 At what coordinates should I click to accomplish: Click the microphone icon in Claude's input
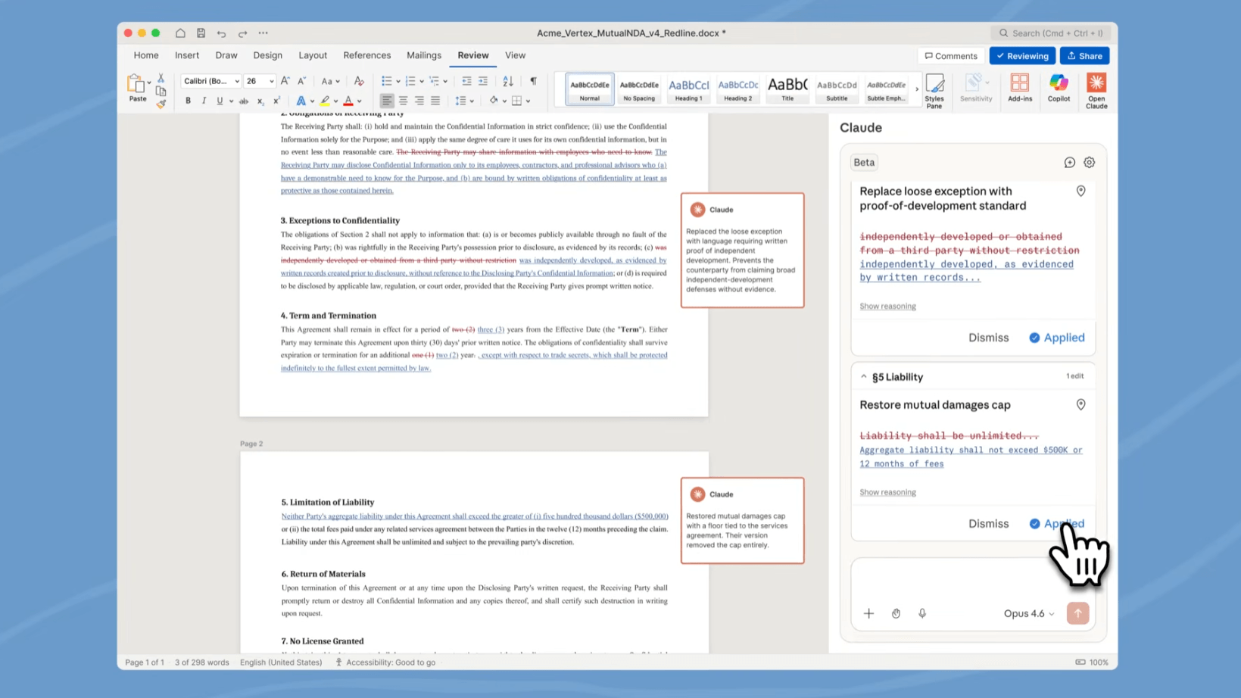(922, 613)
